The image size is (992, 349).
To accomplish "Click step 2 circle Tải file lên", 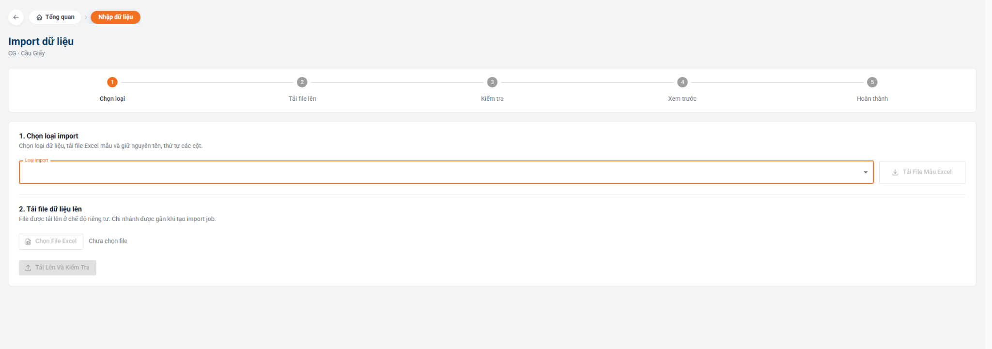I will (302, 82).
